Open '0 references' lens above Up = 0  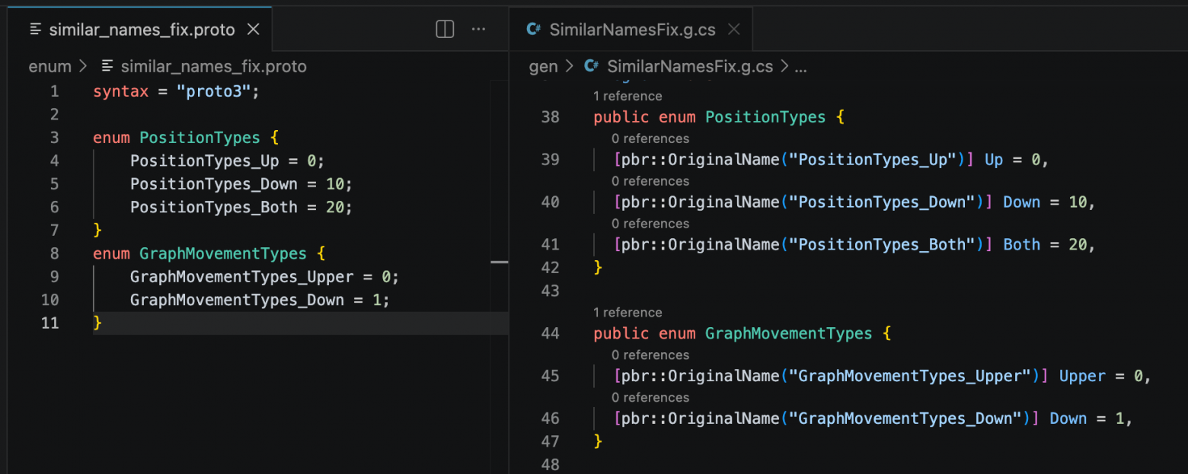(x=650, y=138)
